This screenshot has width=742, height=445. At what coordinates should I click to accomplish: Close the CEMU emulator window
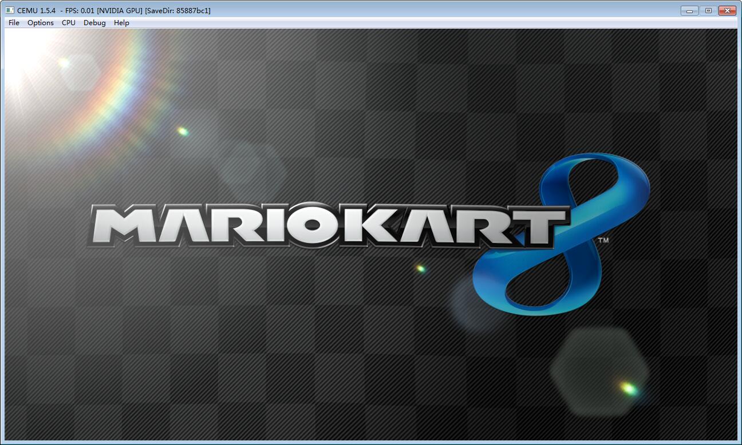(x=727, y=10)
